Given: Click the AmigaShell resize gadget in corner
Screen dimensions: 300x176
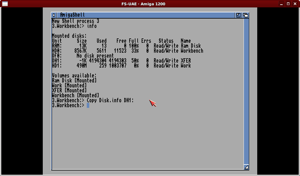Looking at the screenshot, I should [x=246, y=167].
